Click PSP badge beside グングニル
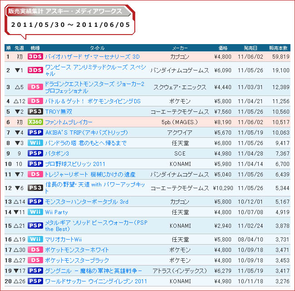This screenshot has height=291, width=295. click(x=35, y=271)
